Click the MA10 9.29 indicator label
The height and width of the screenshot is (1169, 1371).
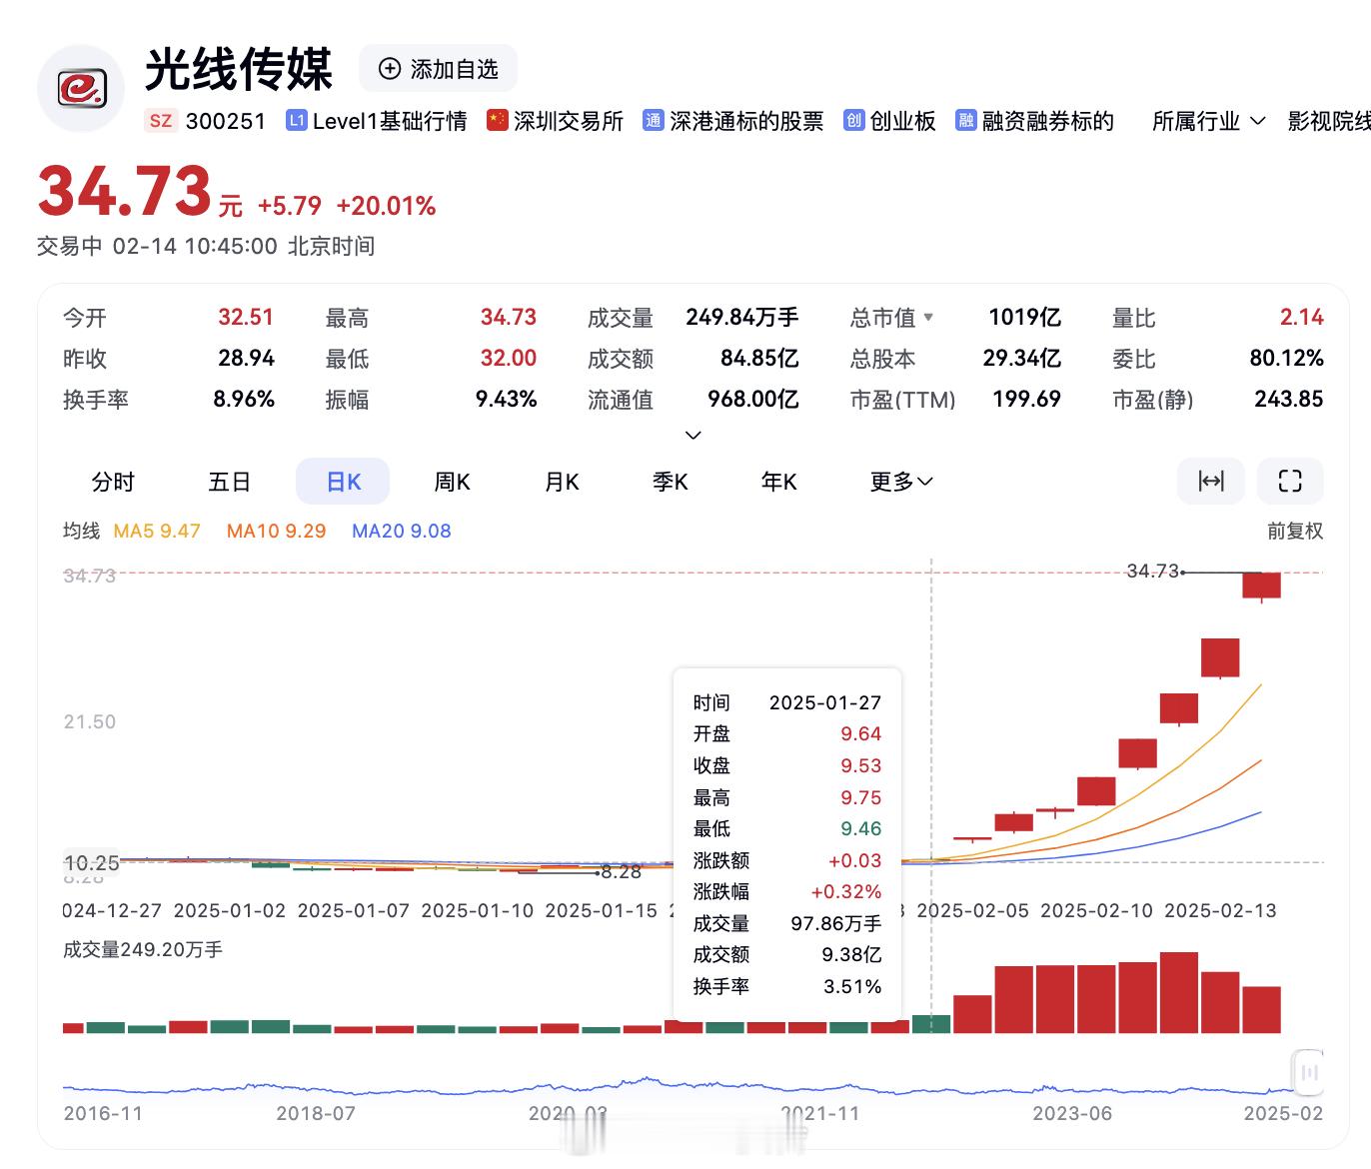[276, 531]
